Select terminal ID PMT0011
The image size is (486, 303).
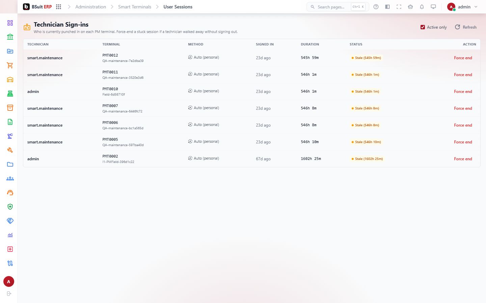[110, 72]
